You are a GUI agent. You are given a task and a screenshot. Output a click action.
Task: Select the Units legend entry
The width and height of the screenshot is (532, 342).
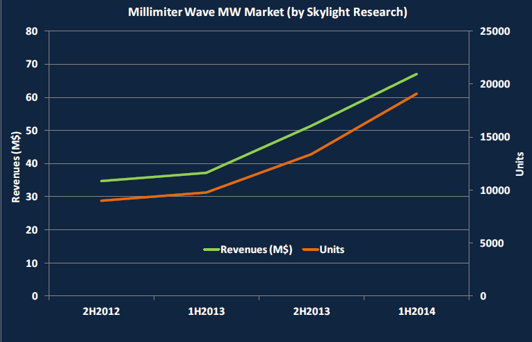click(323, 250)
